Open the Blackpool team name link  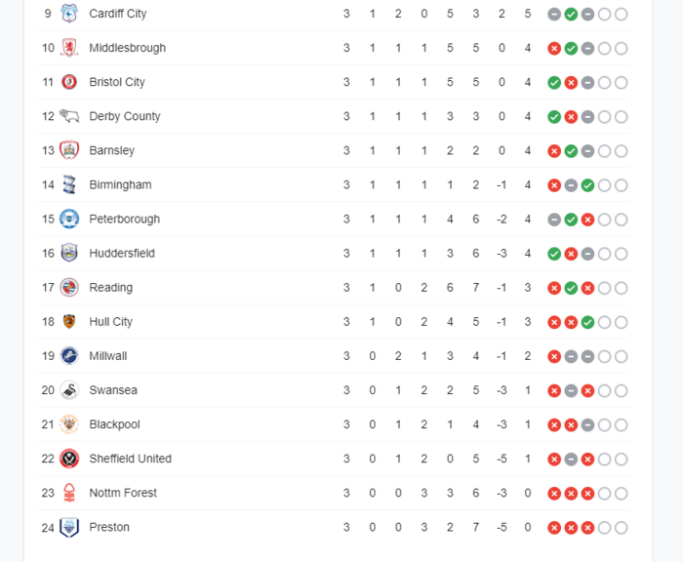[x=114, y=424]
